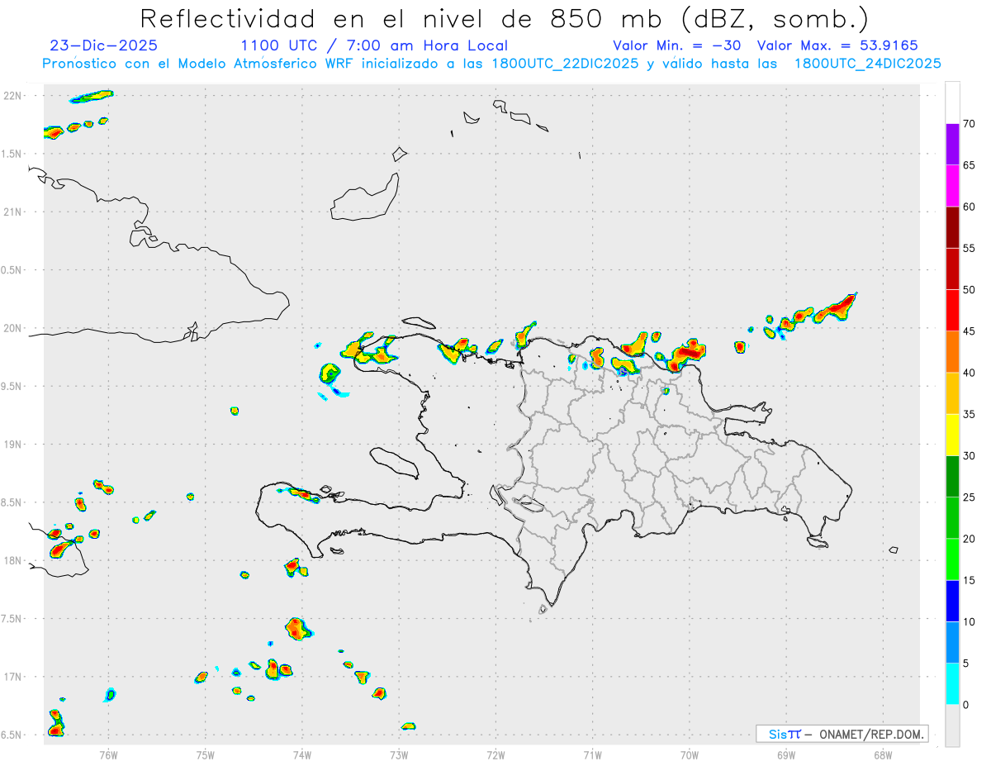Select the gold 35-40 dBZ color band
Screen dimensions: 991x766
(952, 393)
